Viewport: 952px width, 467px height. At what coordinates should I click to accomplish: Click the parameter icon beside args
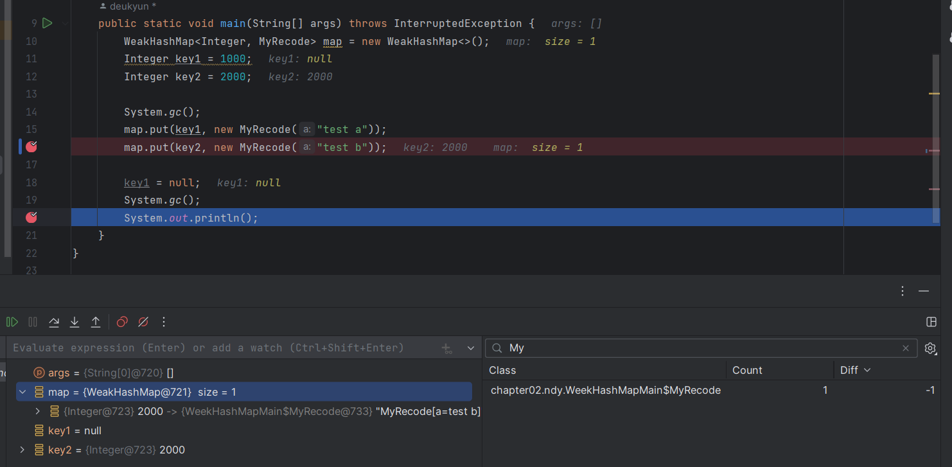pyautogui.click(x=39, y=373)
